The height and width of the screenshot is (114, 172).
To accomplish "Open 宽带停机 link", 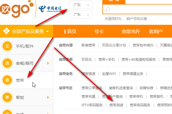I will (x=136, y=97).
